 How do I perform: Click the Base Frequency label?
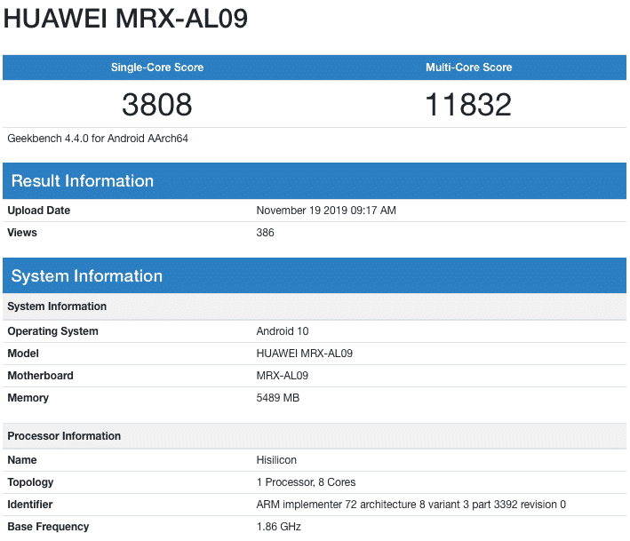tap(48, 527)
